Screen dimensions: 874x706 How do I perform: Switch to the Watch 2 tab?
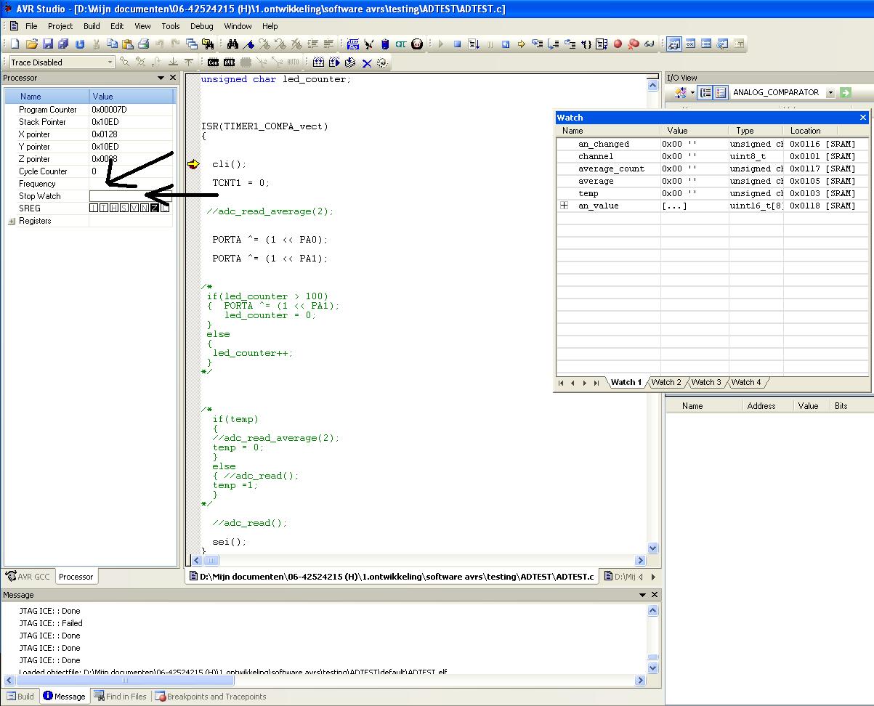click(666, 382)
